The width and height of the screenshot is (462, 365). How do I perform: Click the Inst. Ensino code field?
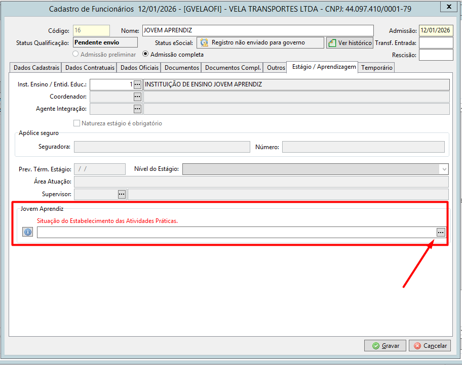tap(111, 85)
